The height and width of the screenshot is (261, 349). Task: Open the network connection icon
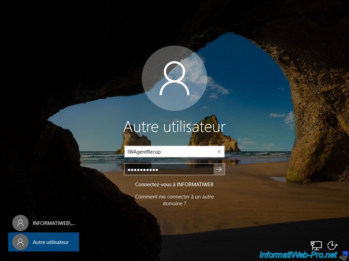316,245
